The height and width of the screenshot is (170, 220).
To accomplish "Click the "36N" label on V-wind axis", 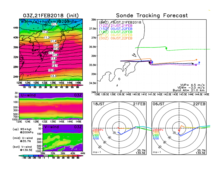I will [x=63, y=153].
